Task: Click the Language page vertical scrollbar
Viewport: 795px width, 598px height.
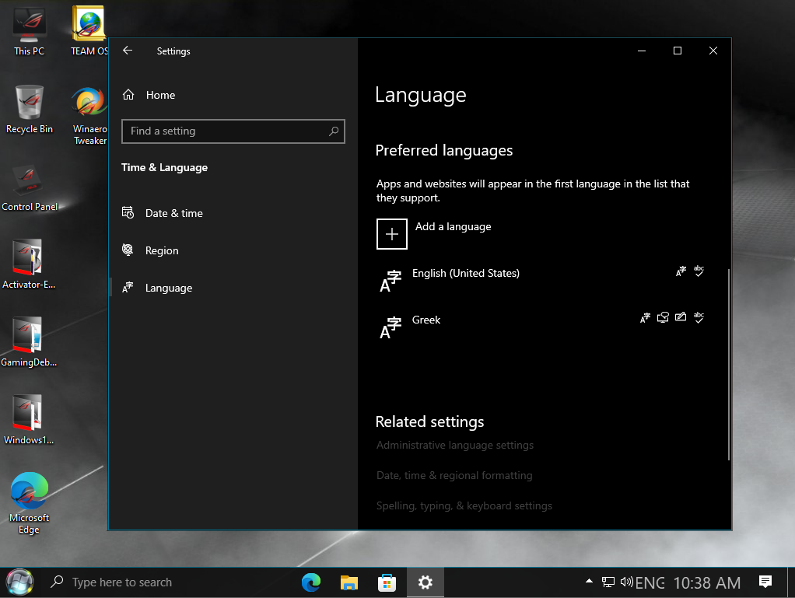Action: tap(729, 365)
